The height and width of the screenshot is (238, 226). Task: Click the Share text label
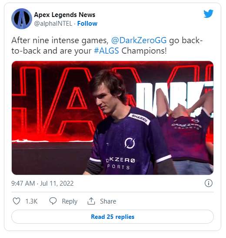pyautogui.click(x=108, y=201)
